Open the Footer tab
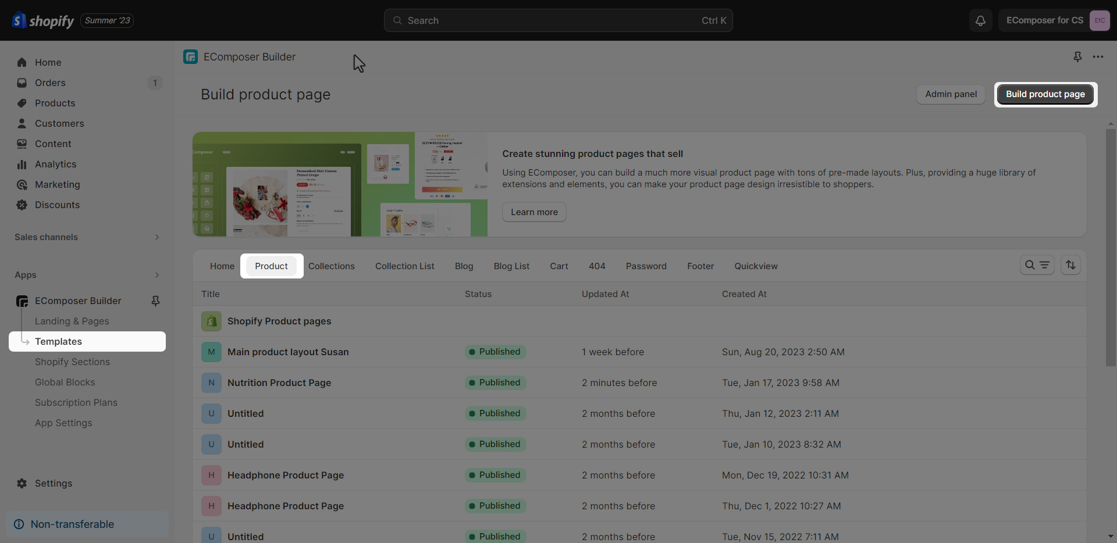 [x=700, y=266]
